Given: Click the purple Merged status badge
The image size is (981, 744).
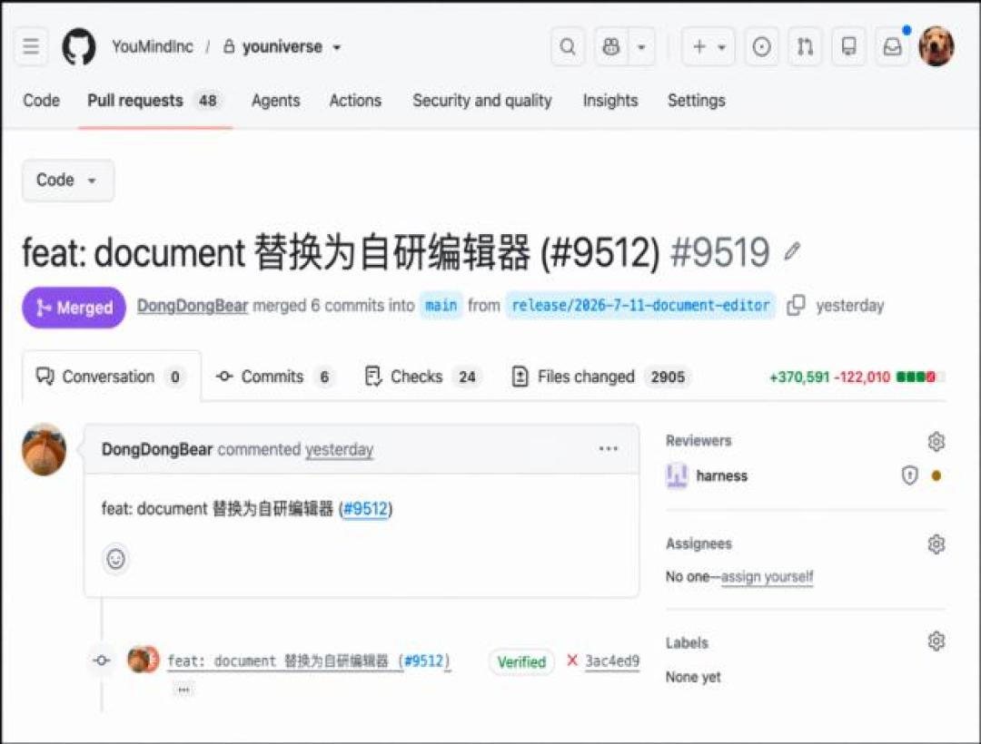Looking at the screenshot, I should click(x=74, y=308).
